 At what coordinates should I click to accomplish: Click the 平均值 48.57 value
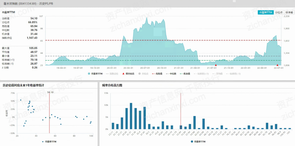[34, 52]
